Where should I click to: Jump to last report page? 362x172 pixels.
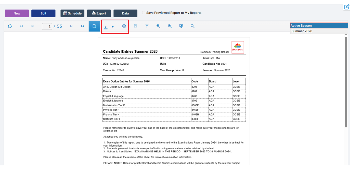pos(83,26)
